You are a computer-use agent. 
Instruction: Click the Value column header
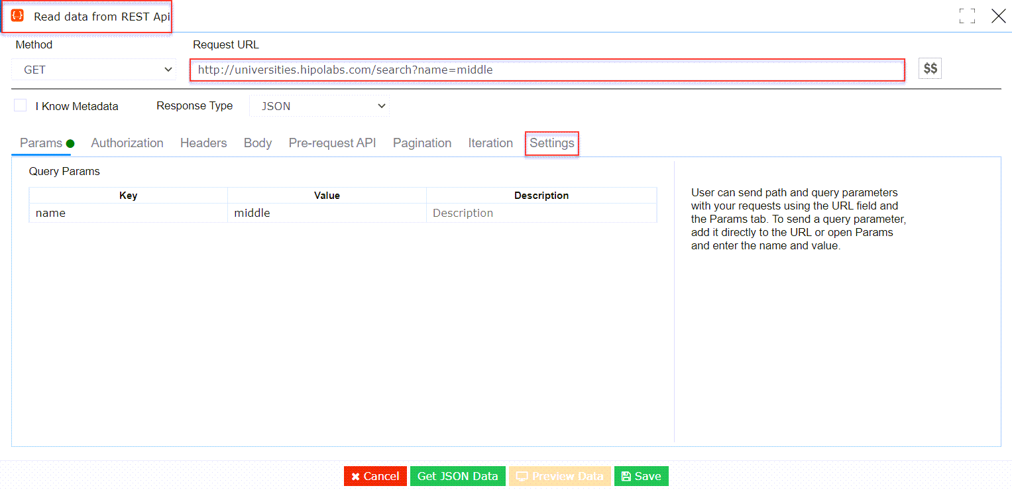pyautogui.click(x=327, y=196)
